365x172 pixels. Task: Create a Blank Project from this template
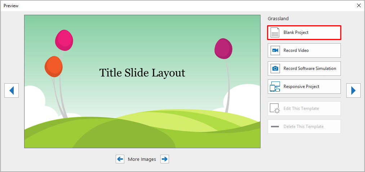(x=304, y=32)
